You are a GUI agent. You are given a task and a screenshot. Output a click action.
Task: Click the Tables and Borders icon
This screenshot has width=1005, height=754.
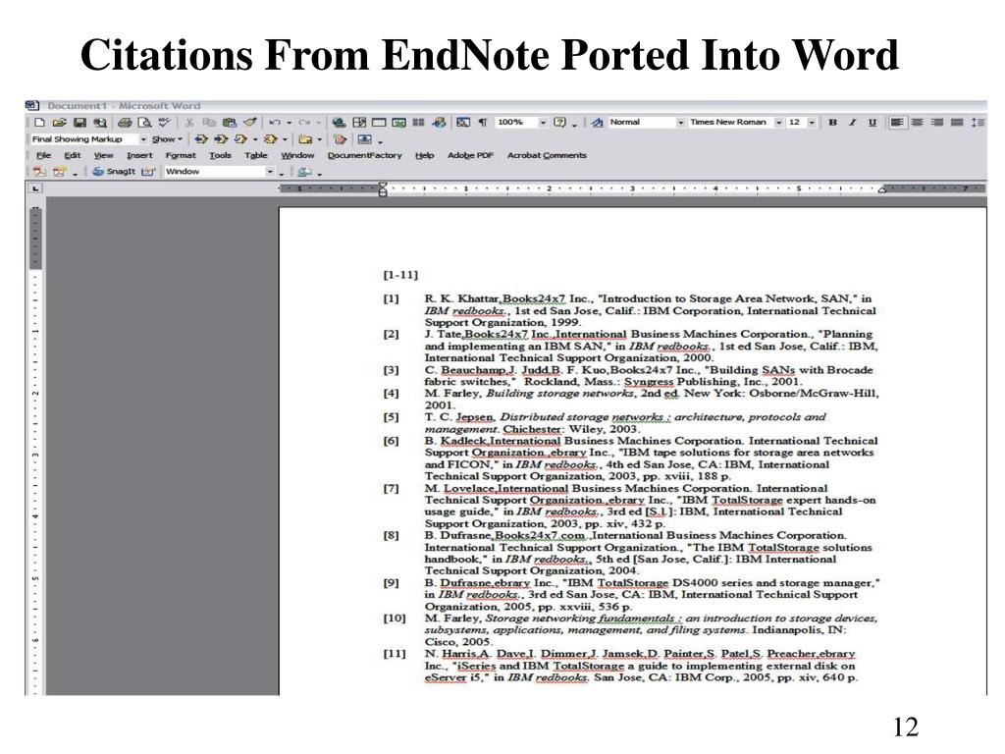click(359, 123)
